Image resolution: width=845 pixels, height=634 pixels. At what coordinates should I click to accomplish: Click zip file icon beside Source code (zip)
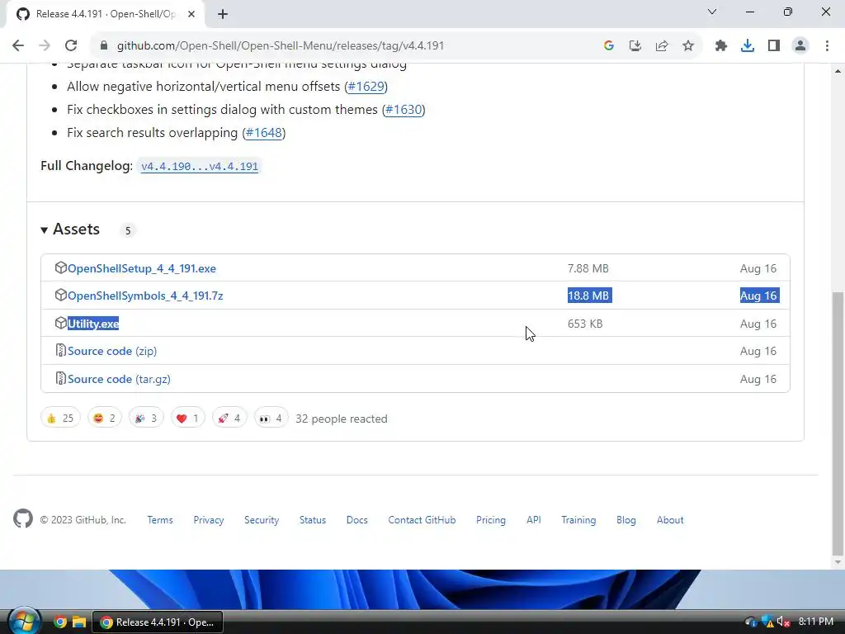pyautogui.click(x=60, y=350)
